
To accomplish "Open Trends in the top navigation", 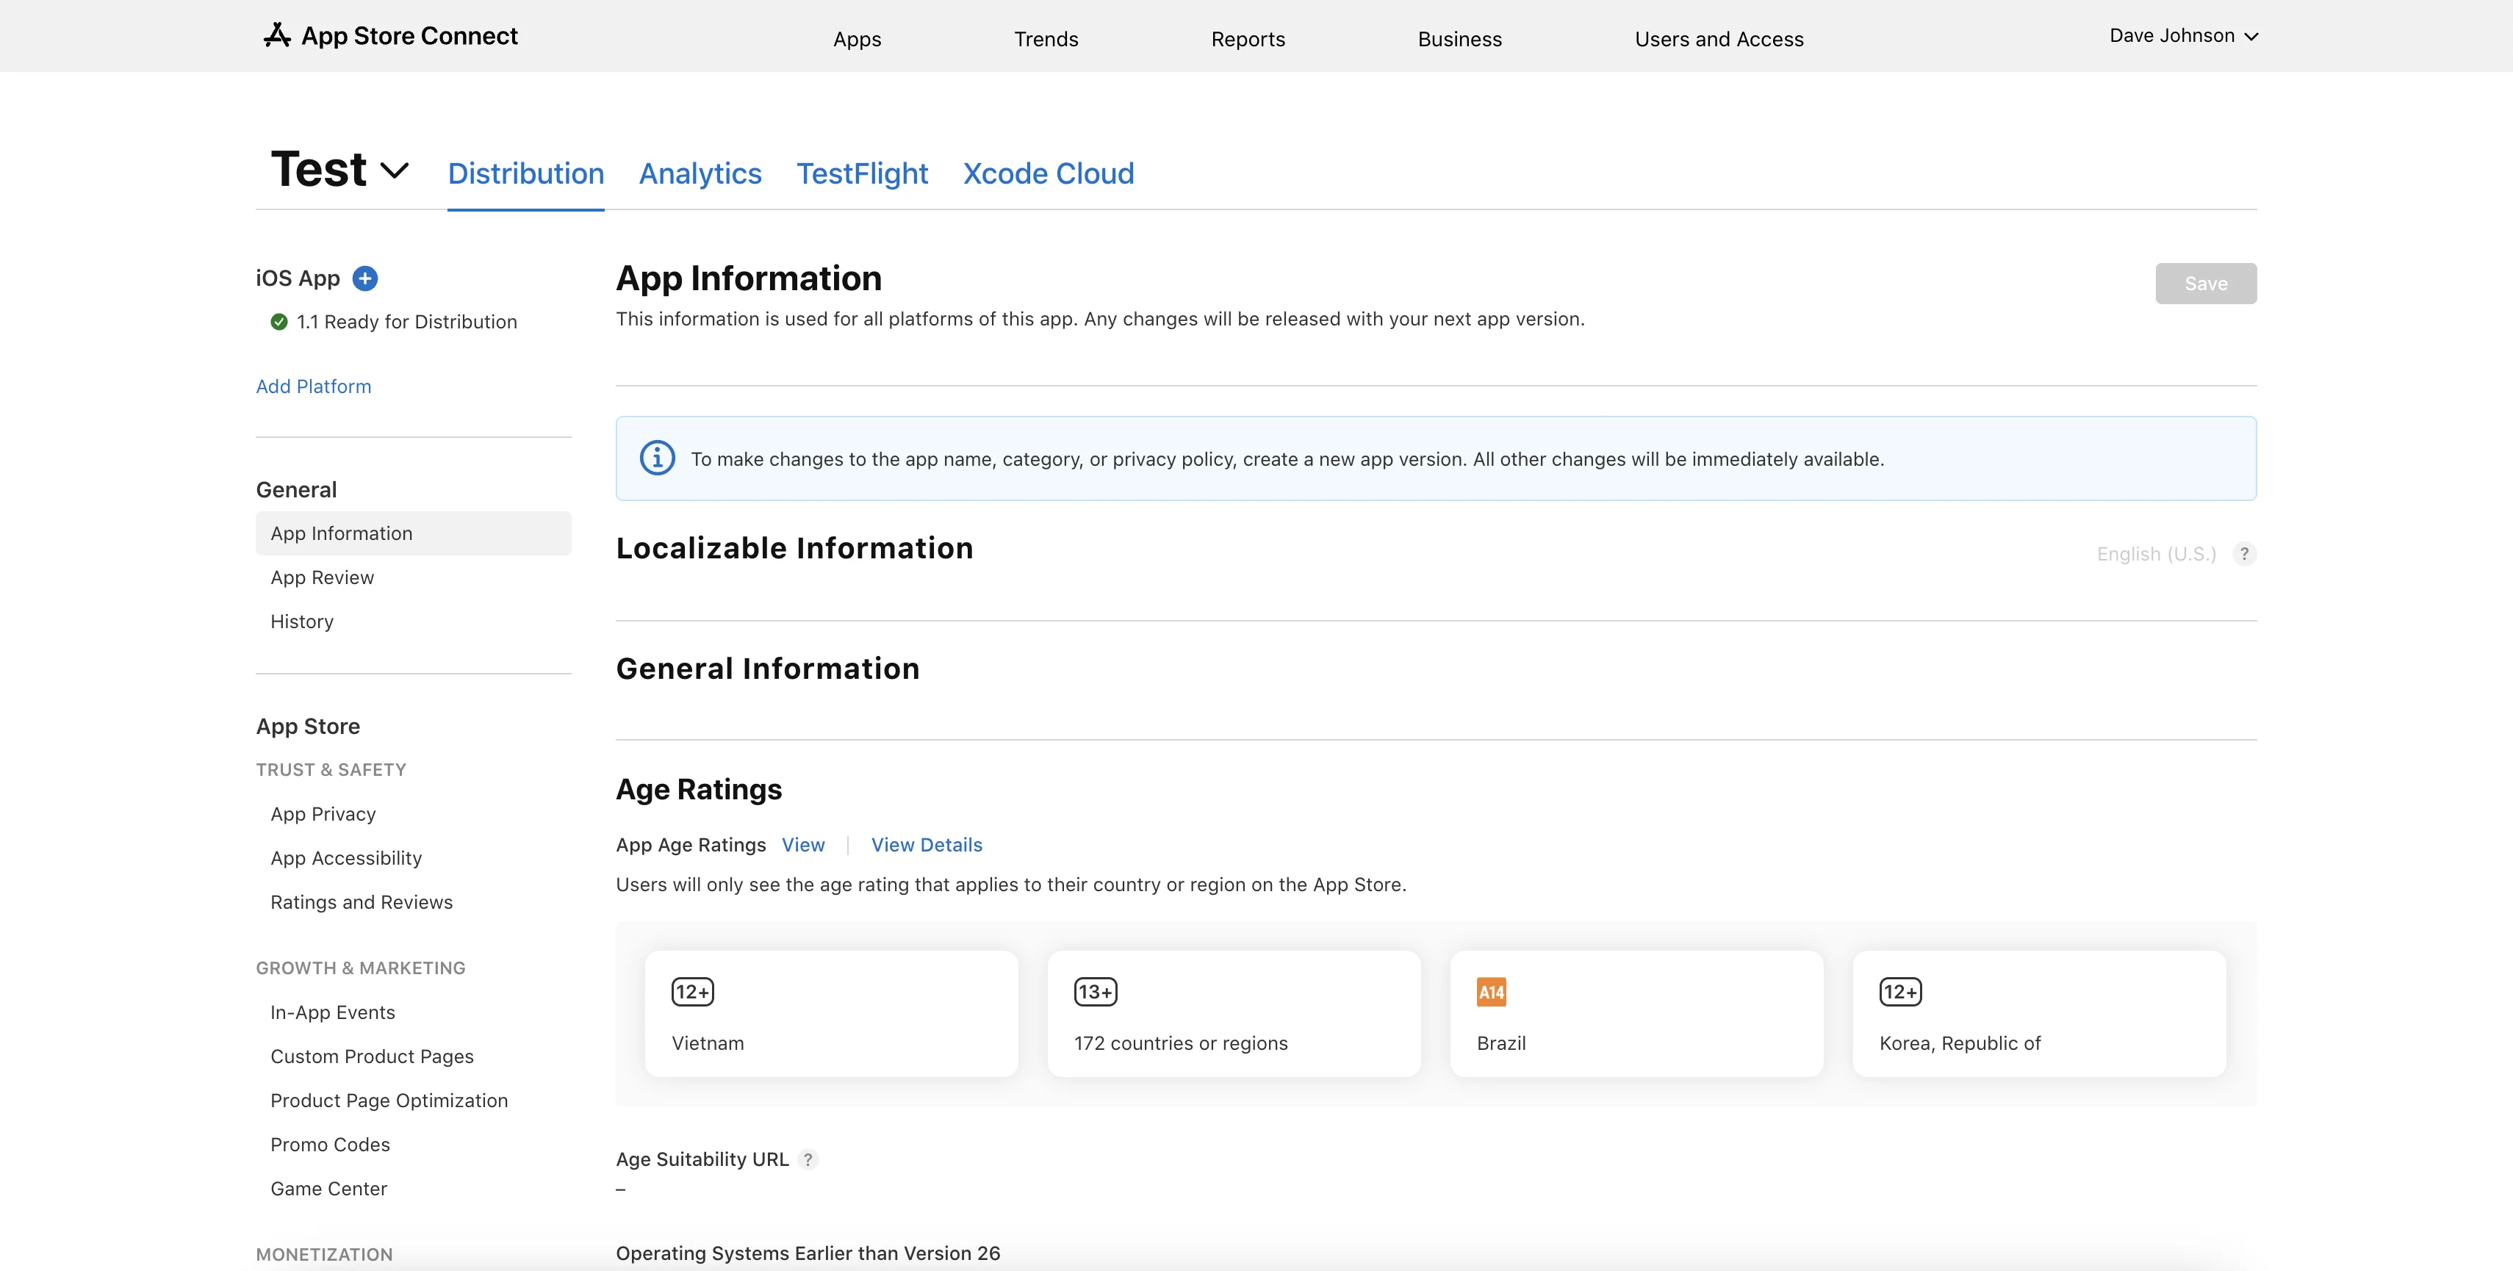I will point(1046,39).
